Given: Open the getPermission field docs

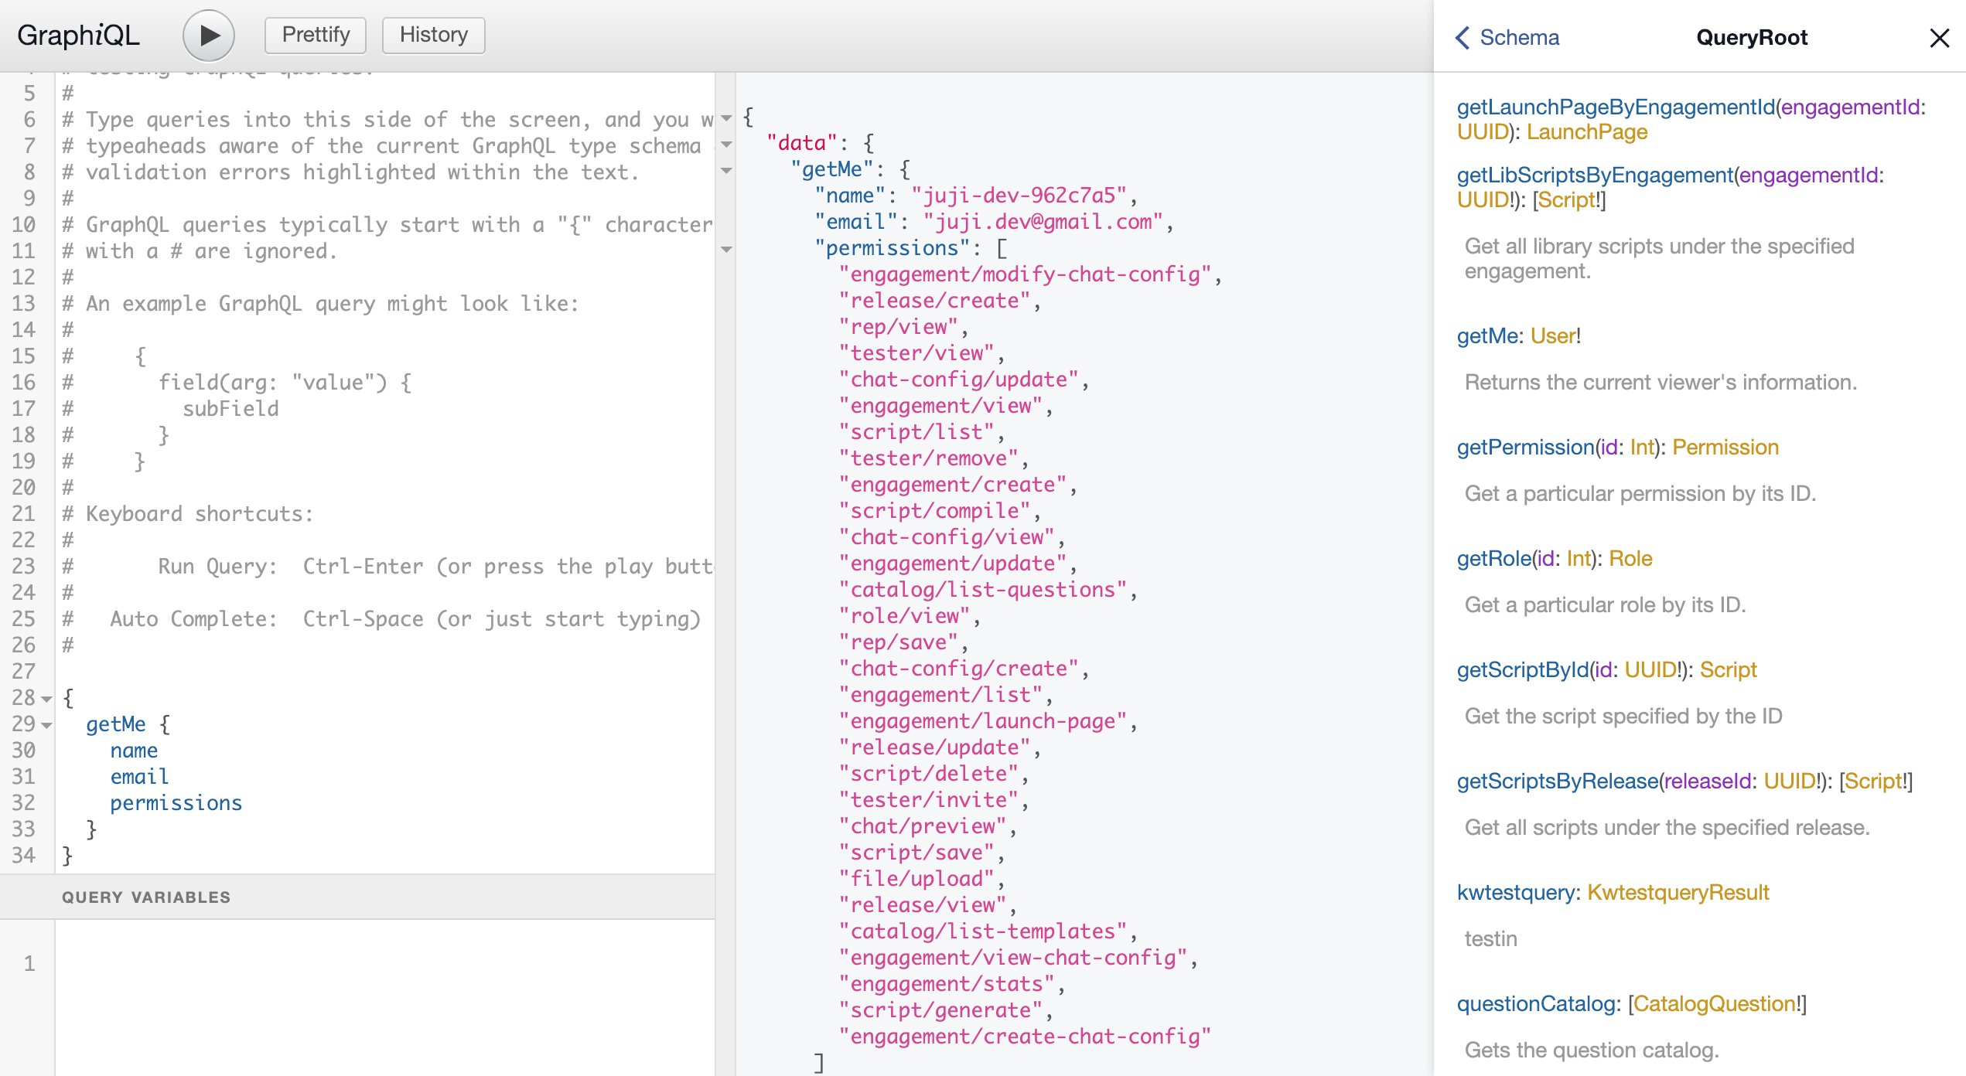Looking at the screenshot, I should point(1526,447).
